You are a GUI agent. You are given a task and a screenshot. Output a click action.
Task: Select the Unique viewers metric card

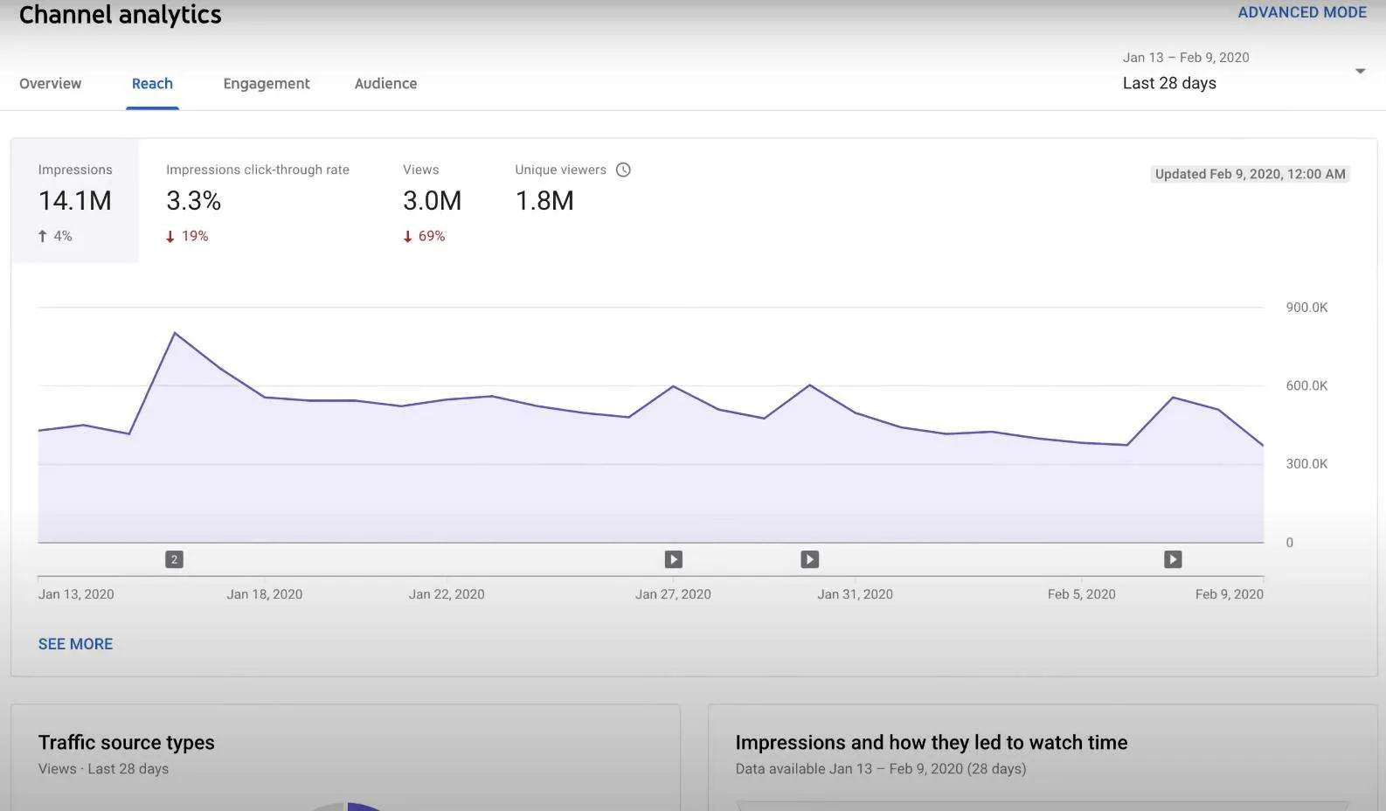tap(572, 201)
